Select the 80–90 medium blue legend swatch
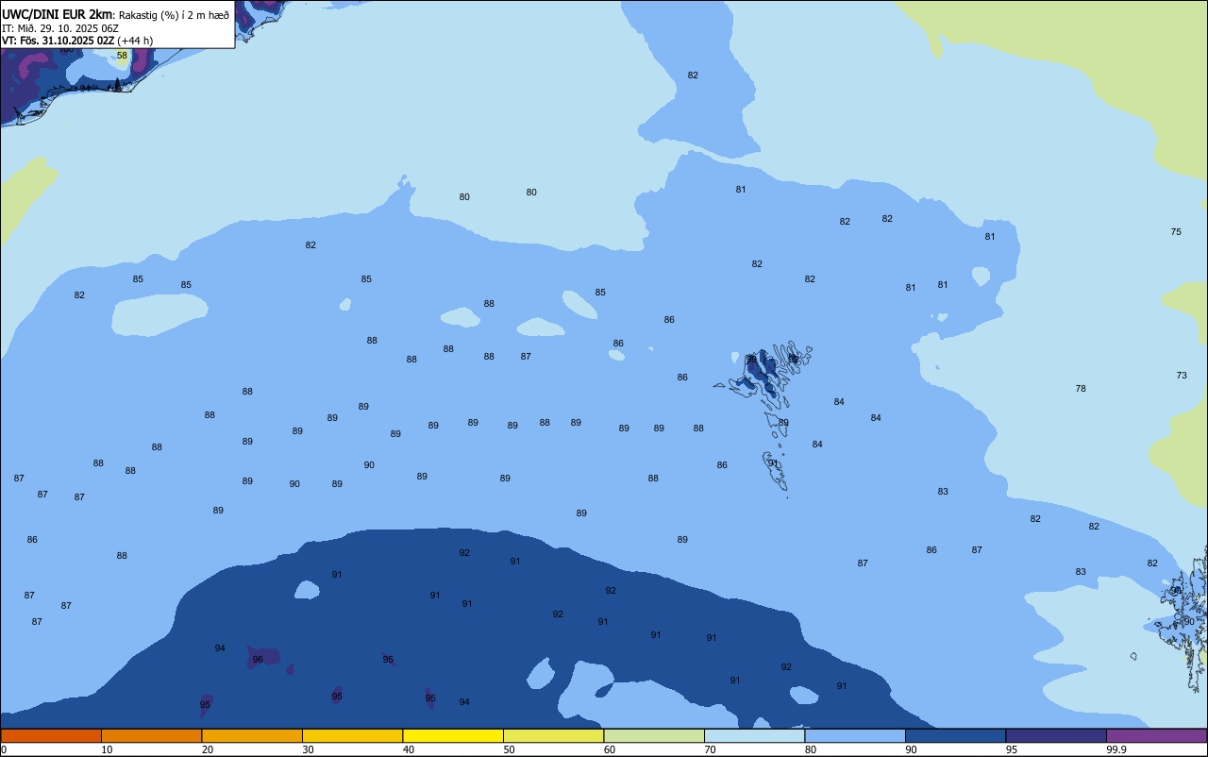 [855, 735]
